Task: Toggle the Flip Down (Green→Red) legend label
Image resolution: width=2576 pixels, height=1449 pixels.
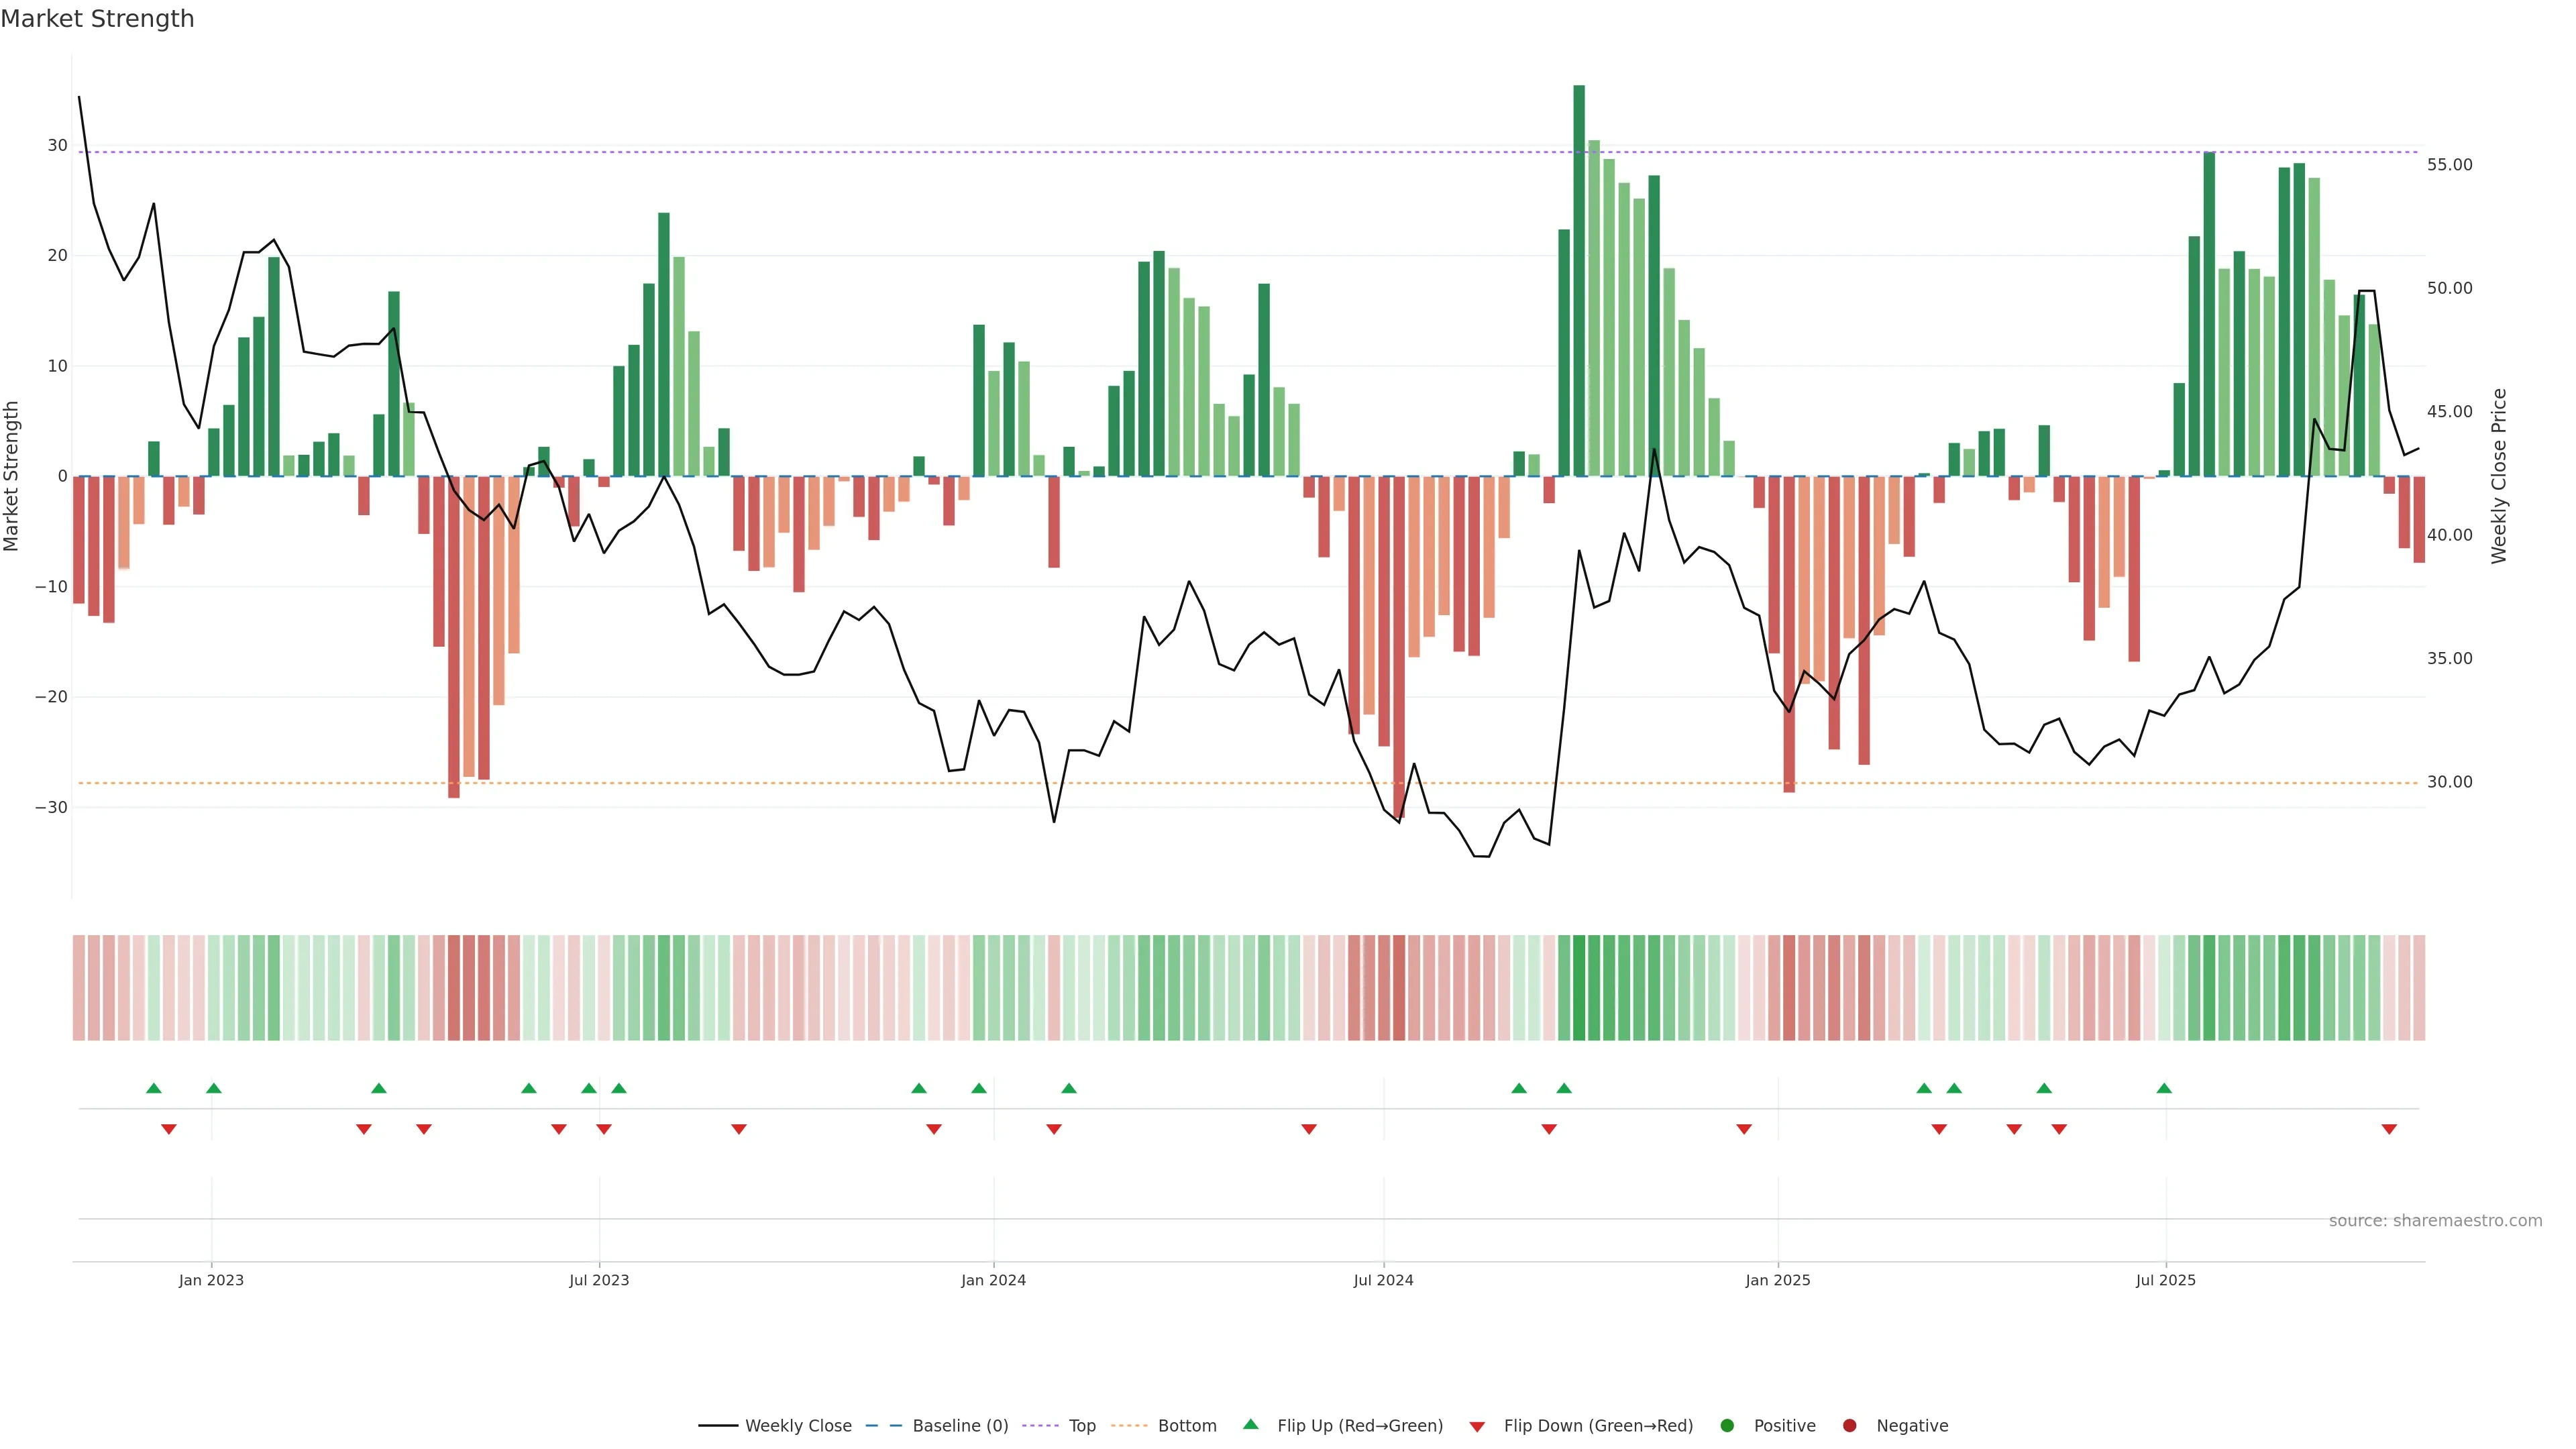Action: pos(1598,1426)
